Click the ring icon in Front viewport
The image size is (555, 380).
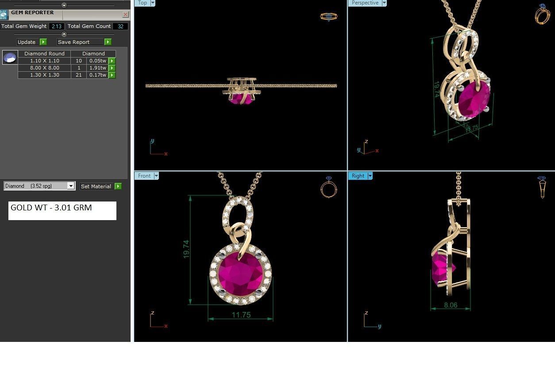328,187
